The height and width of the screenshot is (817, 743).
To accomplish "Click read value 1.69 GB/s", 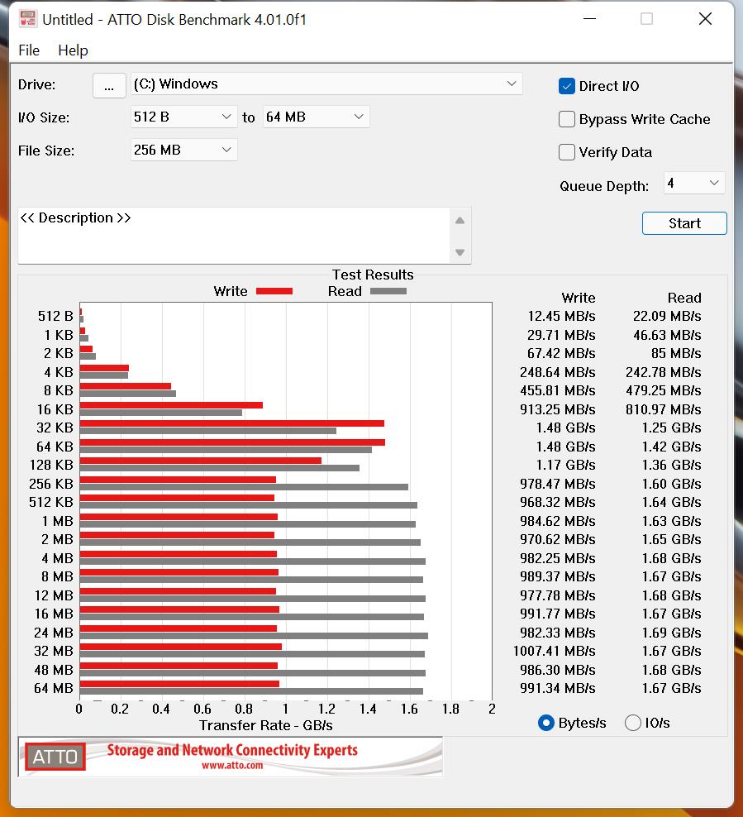I will click(x=672, y=633).
